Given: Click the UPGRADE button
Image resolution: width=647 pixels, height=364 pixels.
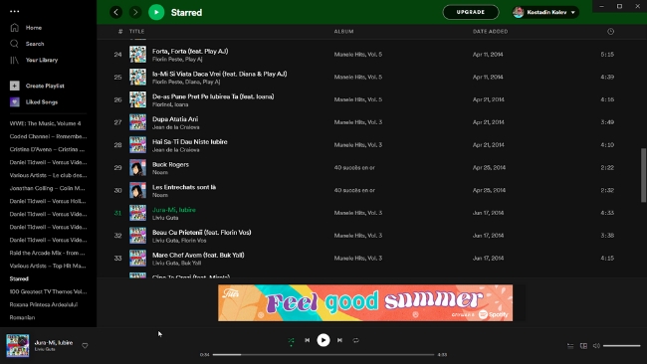Looking at the screenshot, I should (471, 12).
